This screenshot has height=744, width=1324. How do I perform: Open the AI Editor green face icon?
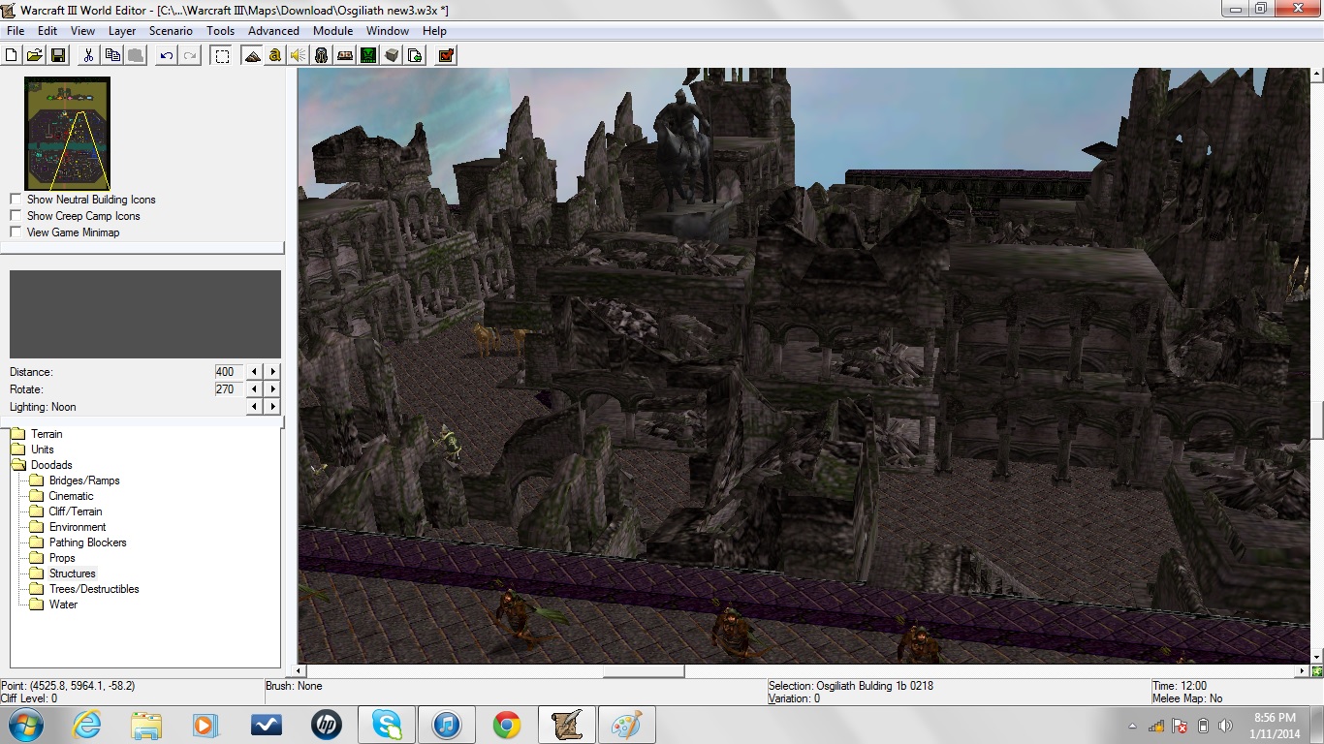[x=368, y=55]
